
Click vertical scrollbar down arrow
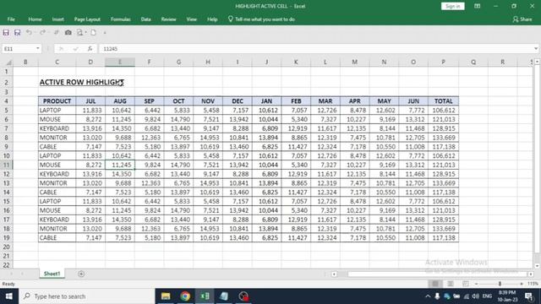pyautogui.click(x=538, y=266)
